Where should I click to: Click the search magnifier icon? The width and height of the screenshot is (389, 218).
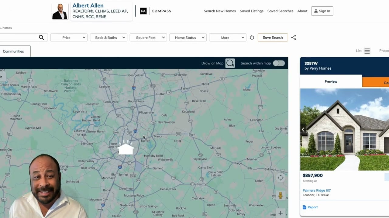click(x=41, y=38)
